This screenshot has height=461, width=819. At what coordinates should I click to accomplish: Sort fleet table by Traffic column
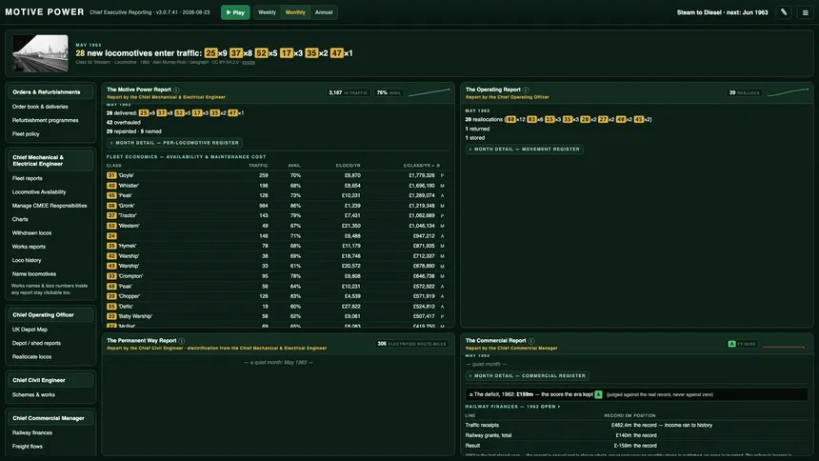click(x=258, y=165)
